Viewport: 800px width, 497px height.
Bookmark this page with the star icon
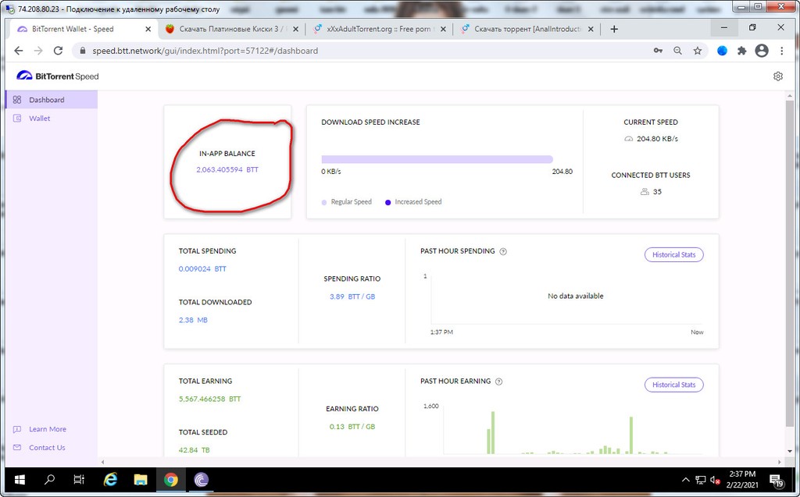[x=698, y=51]
